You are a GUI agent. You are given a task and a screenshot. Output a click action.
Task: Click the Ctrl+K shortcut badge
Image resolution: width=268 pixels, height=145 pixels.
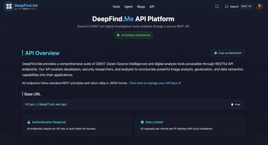tap(246, 6)
